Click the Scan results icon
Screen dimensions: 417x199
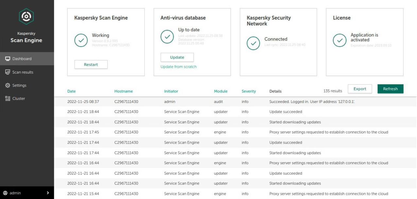click(8, 72)
